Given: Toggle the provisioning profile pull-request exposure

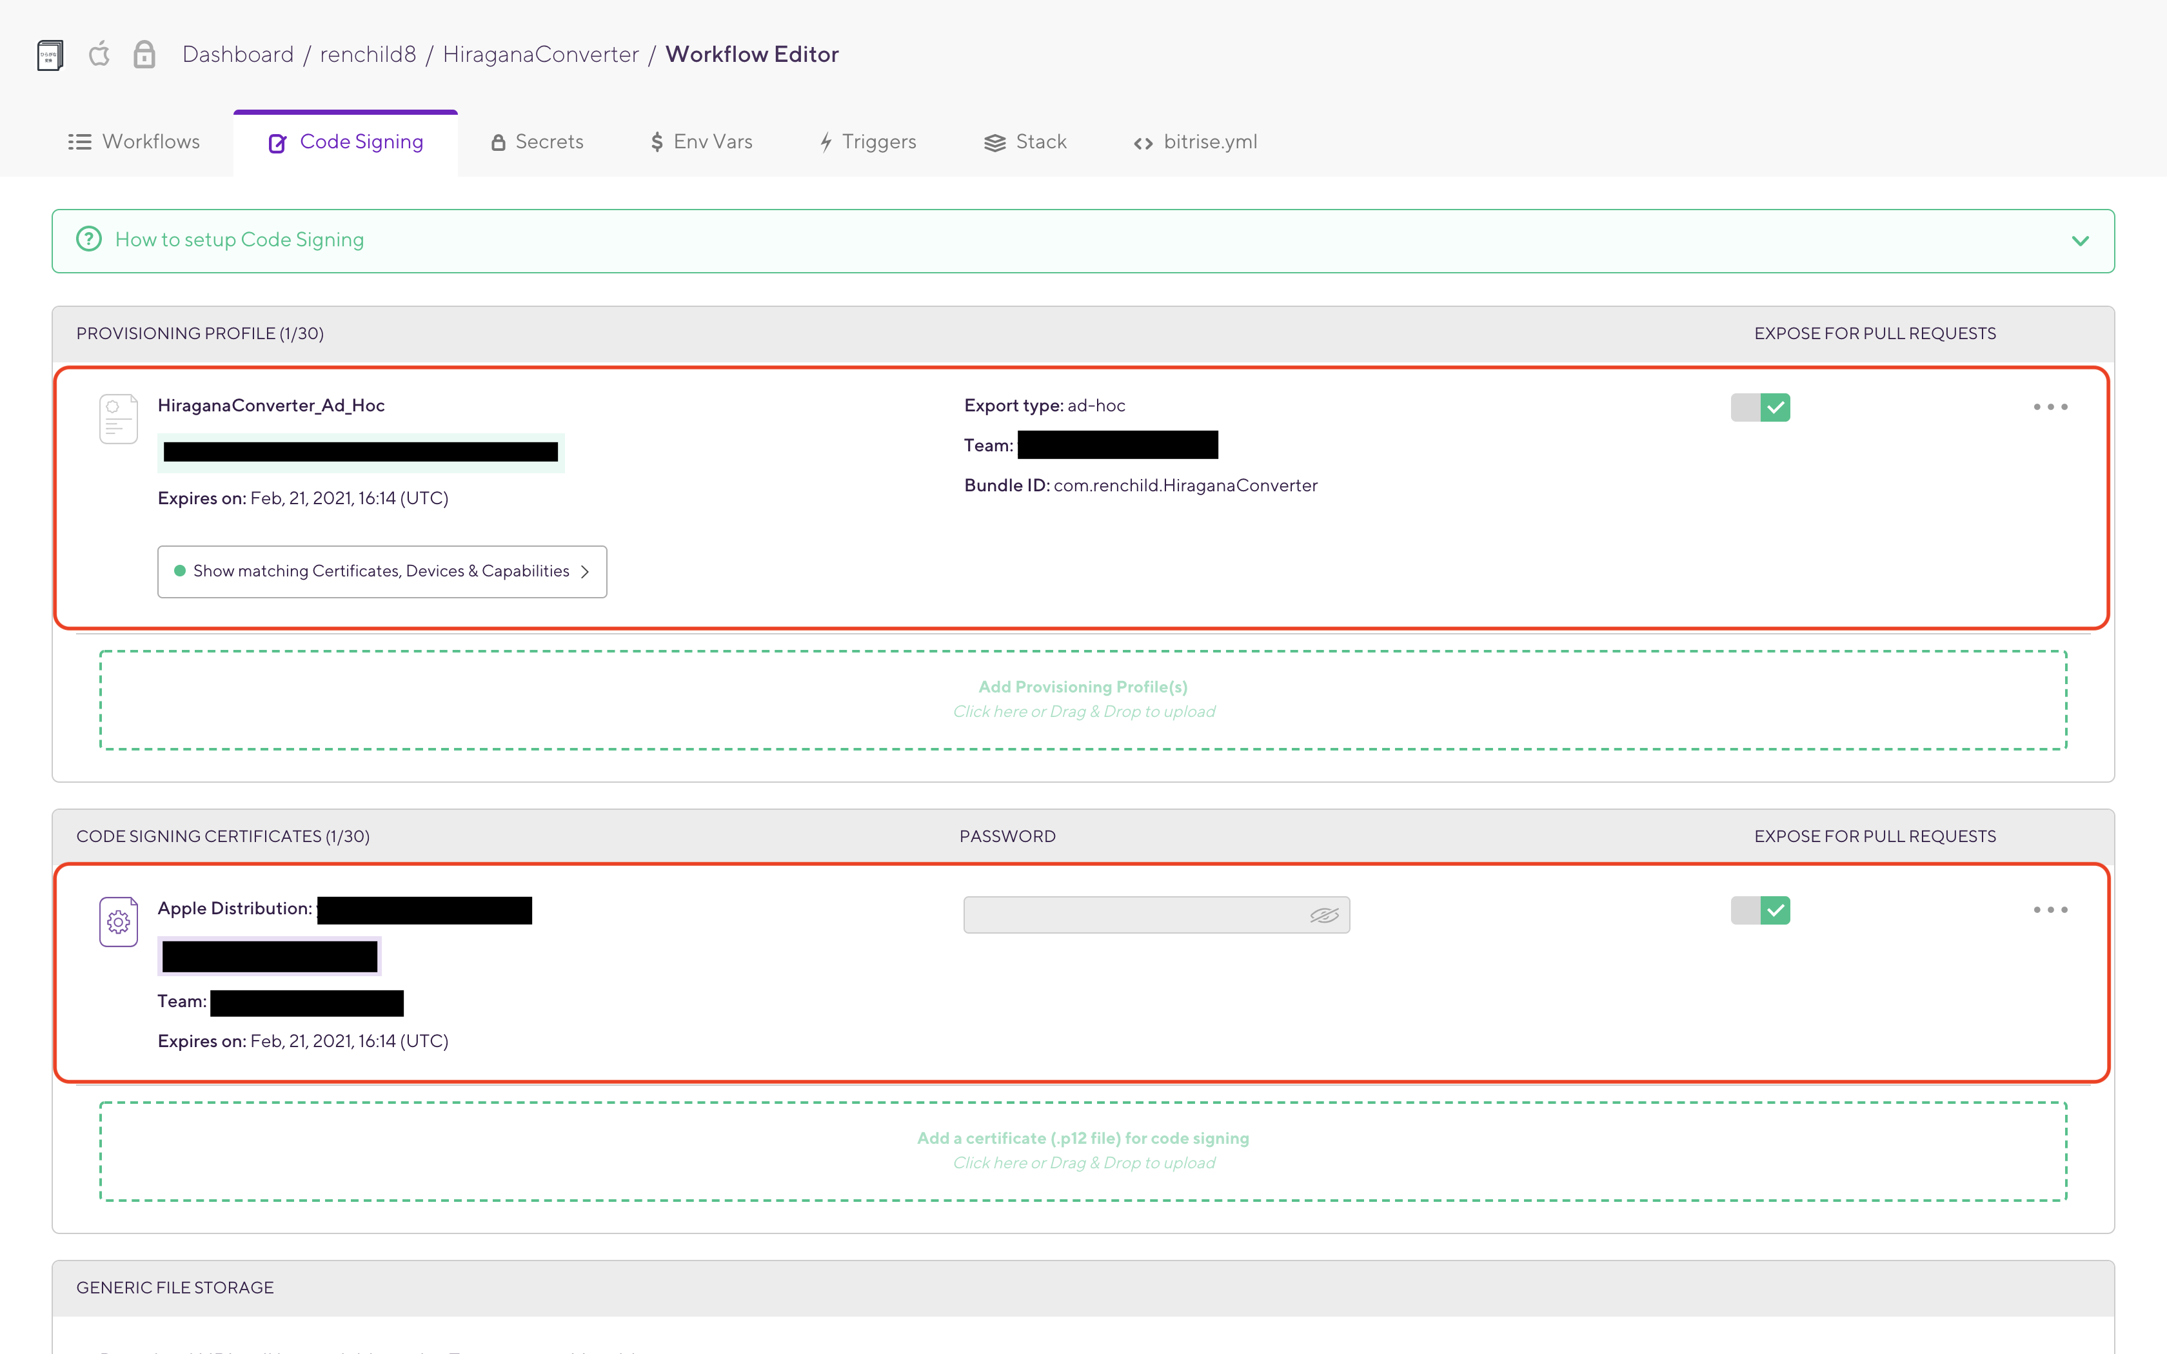Looking at the screenshot, I should 1759,407.
